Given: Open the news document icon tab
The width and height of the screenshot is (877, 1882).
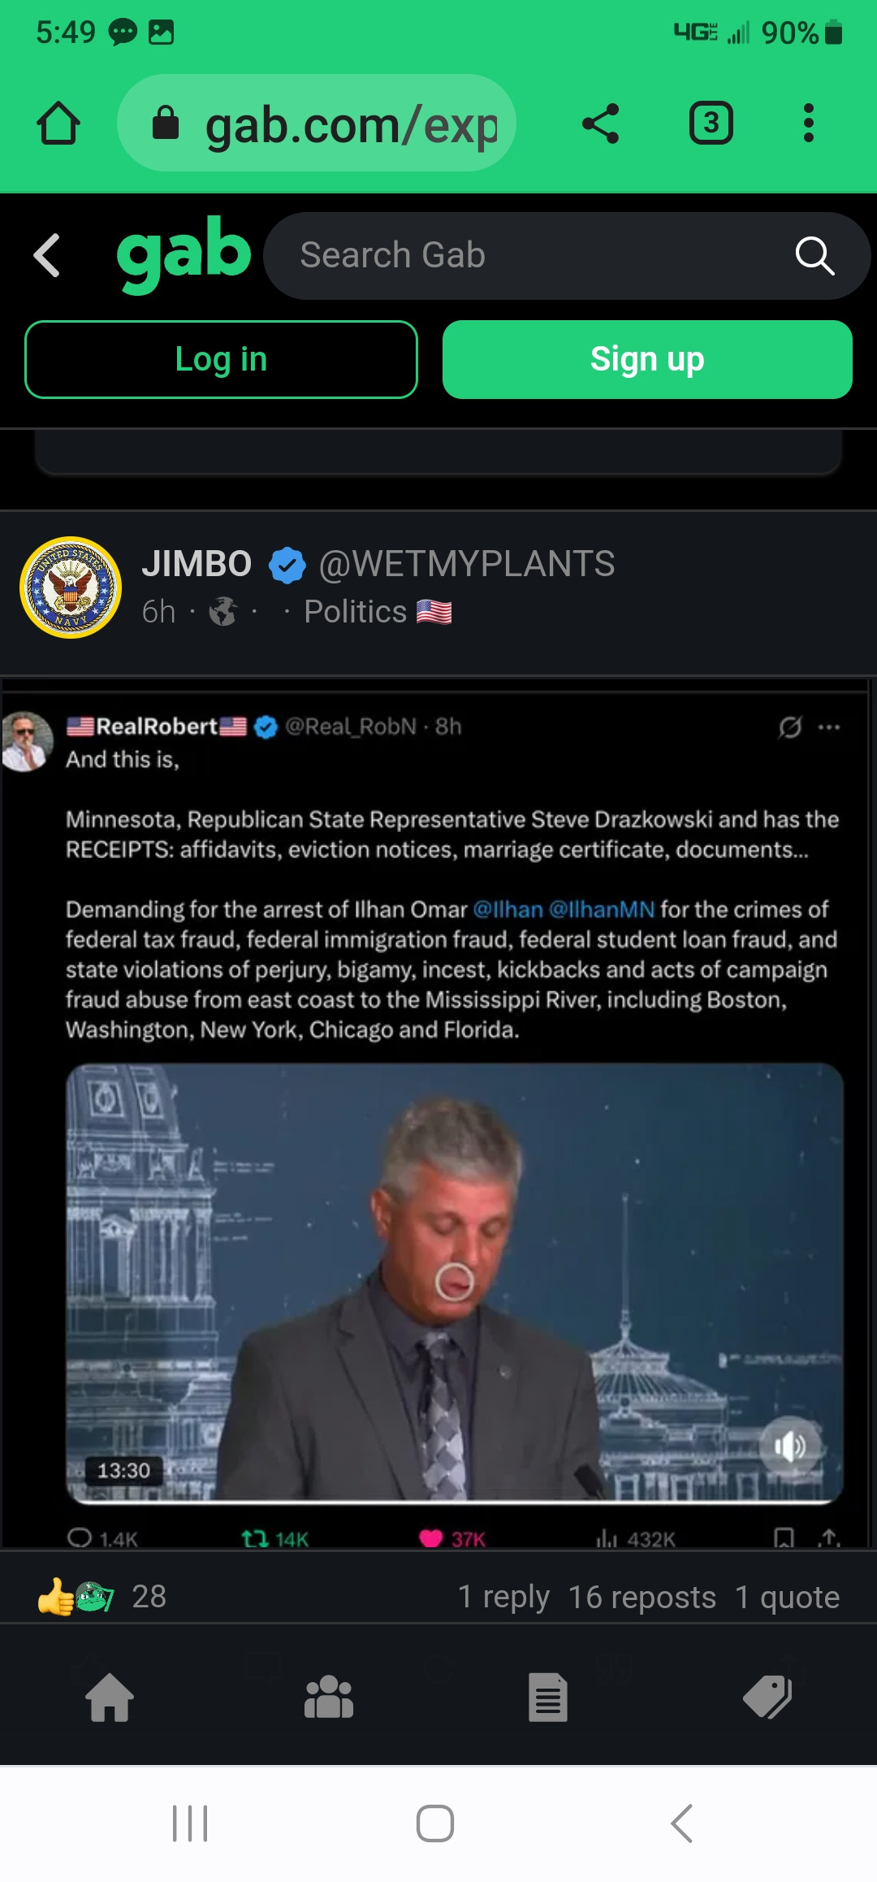Looking at the screenshot, I should (x=548, y=1698).
